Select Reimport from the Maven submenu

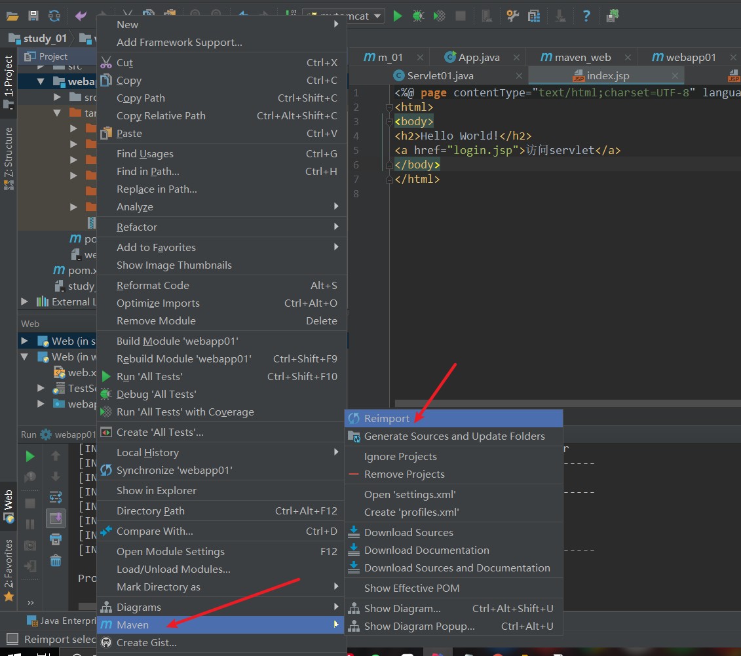387,418
